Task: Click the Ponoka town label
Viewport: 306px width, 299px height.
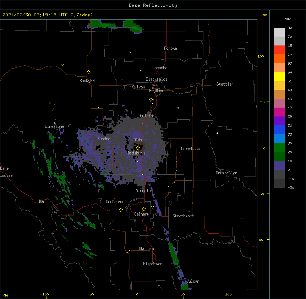Action: click(x=170, y=48)
